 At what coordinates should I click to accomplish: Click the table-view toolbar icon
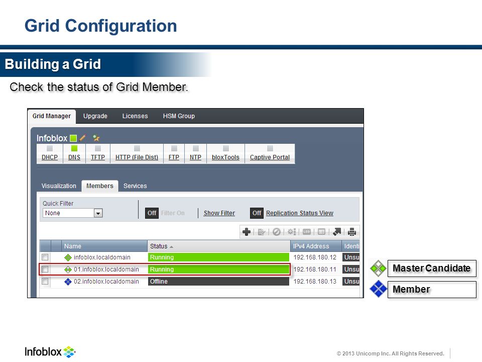[321, 232]
